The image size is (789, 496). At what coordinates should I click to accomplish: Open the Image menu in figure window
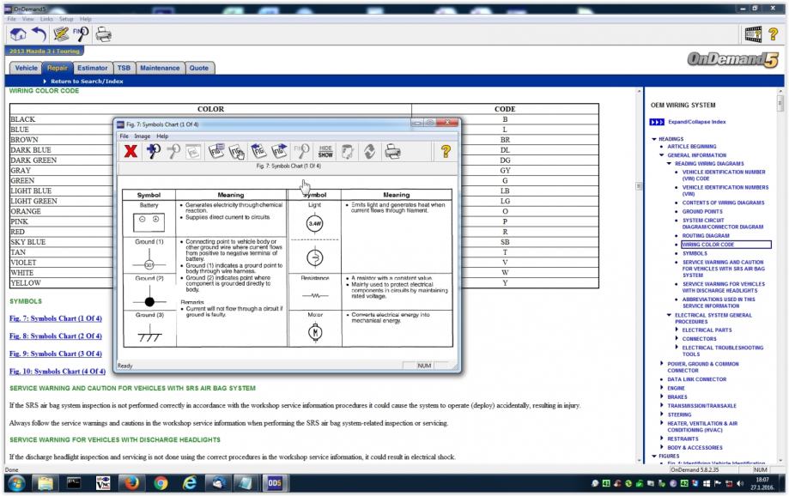coord(142,136)
